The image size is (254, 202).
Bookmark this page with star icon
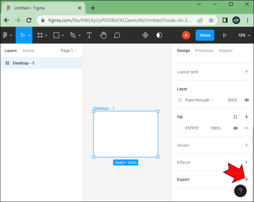point(211,20)
